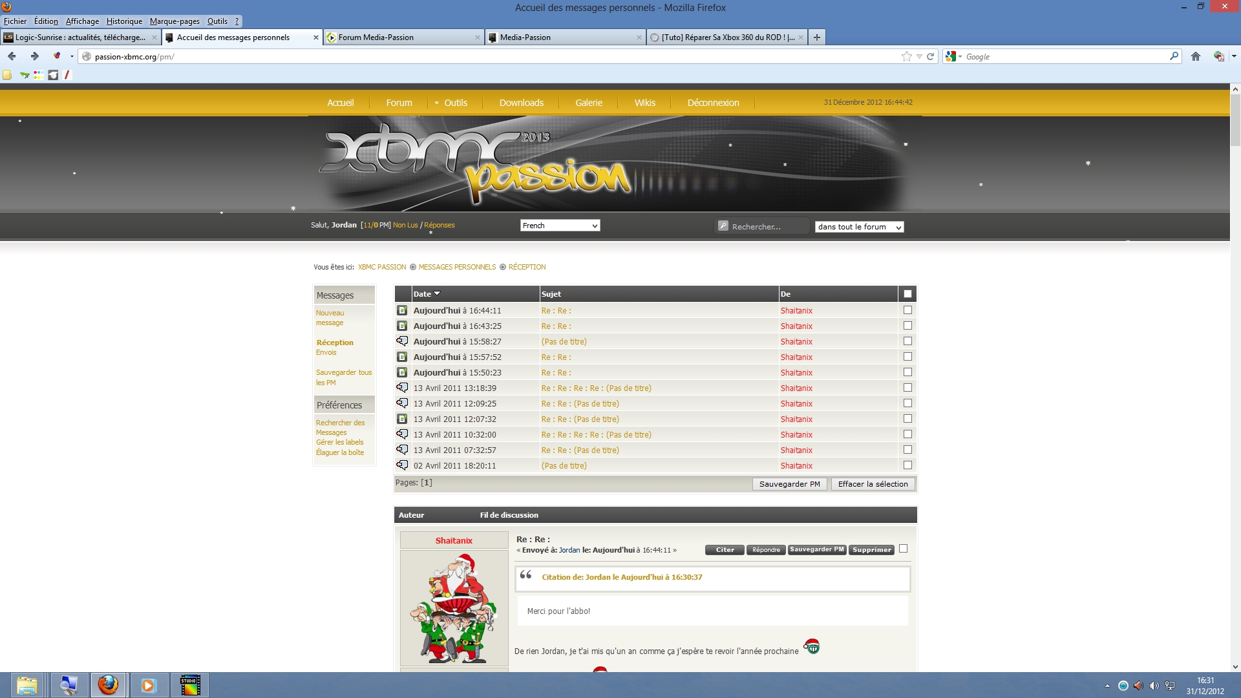Select checkbox of the 02 Avril 2011 message
Image resolution: width=1241 pixels, height=698 pixels.
907,465
